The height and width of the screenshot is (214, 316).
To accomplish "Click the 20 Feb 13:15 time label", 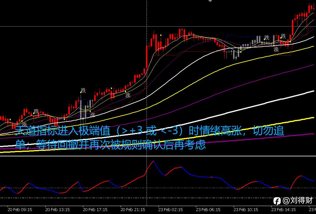I will [57, 210].
